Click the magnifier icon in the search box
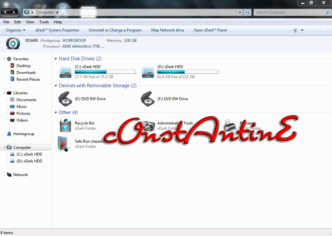This screenshot has width=332, height=236. click(x=328, y=12)
